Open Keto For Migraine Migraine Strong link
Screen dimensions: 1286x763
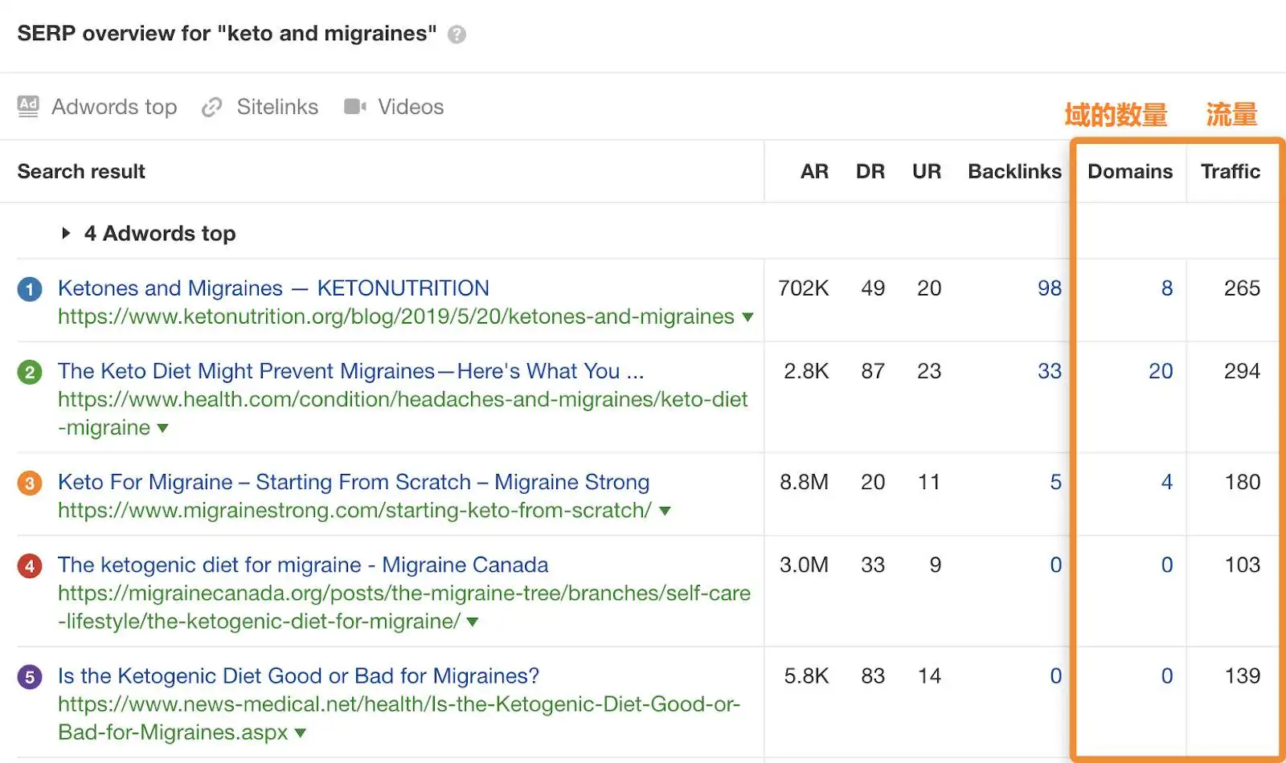click(x=353, y=482)
